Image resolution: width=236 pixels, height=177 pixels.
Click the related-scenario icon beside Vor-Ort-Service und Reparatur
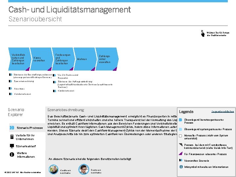click(x=54, y=75)
